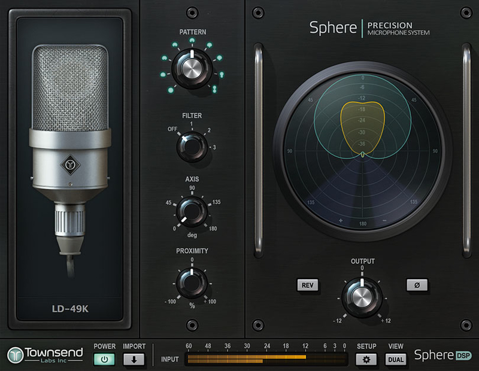Screen dimensions: 479x371
Task: Click the polar pattern display
Action: pyautogui.click(x=362, y=151)
